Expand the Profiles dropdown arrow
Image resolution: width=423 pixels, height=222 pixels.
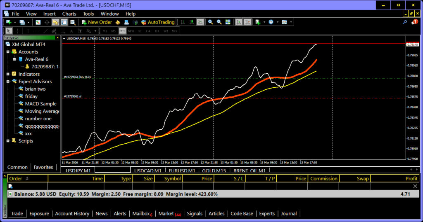click(28, 22)
